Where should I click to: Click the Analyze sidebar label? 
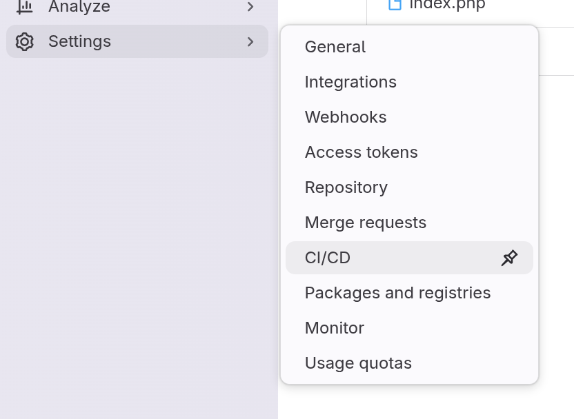point(79,7)
